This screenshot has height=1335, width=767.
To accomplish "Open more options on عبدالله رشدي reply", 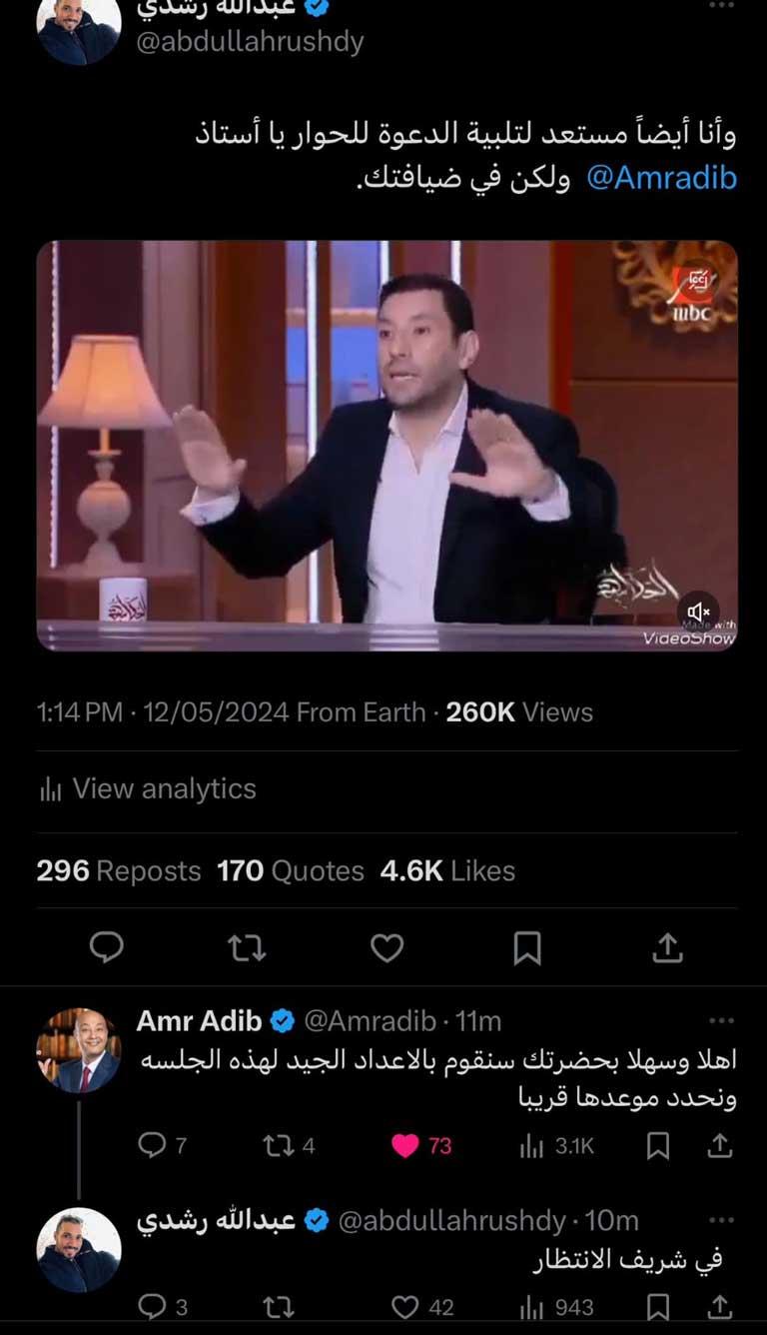I will tap(721, 1220).
